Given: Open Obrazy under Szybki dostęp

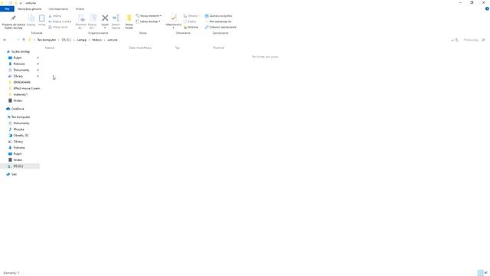Looking at the screenshot, I should [x=18, y=77].
